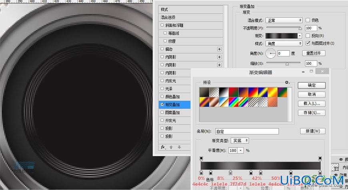Enable the 光泽 checkbox
Screen dimensions: 348x190
click(x=162, y=88)
